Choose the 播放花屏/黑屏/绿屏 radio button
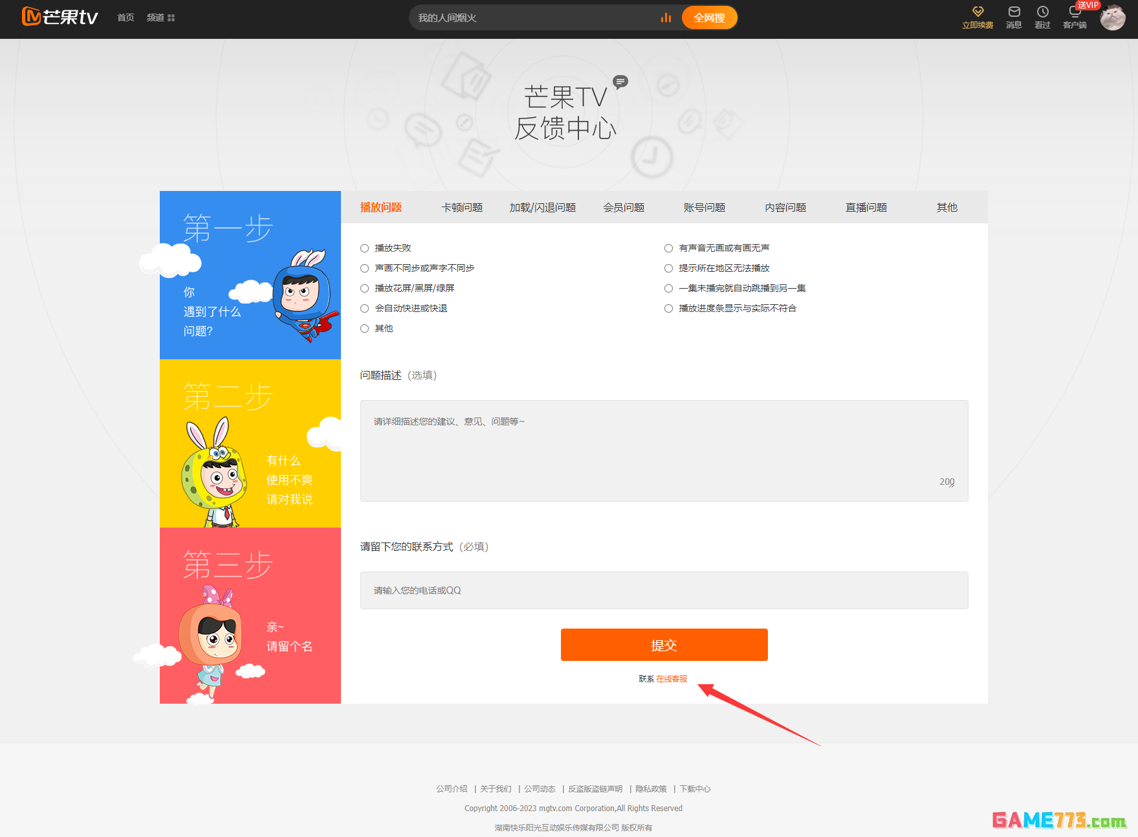This screenshot has width=1138, height=837. tap(365, 289)
